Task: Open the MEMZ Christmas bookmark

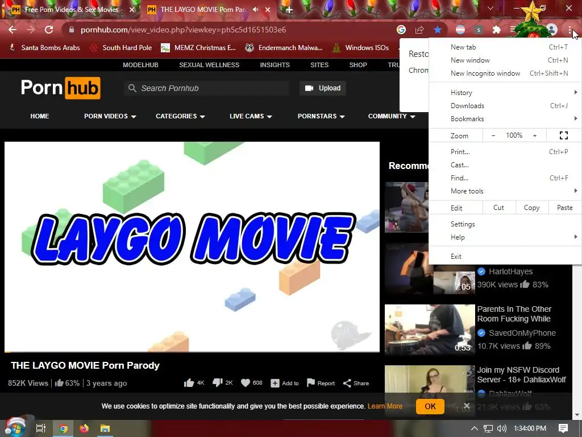Action: (x=198, y=48)
